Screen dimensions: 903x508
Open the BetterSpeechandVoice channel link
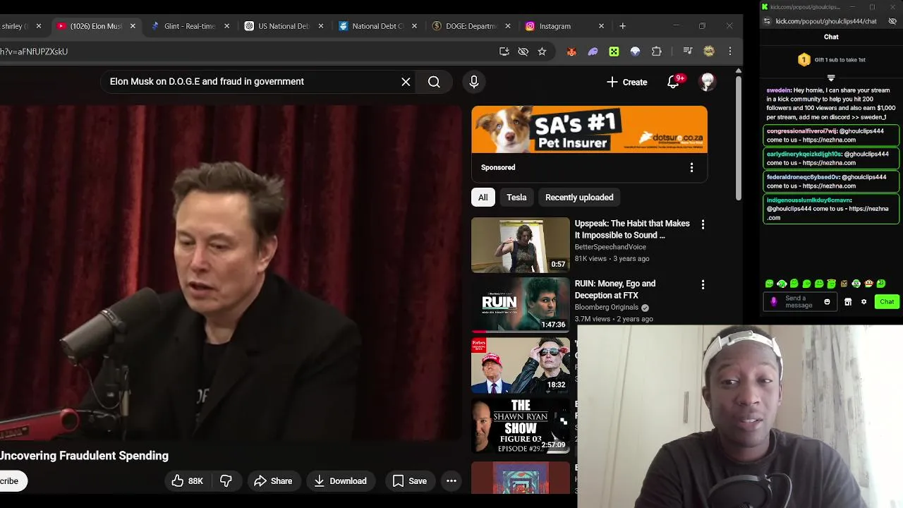click(610, 247)
